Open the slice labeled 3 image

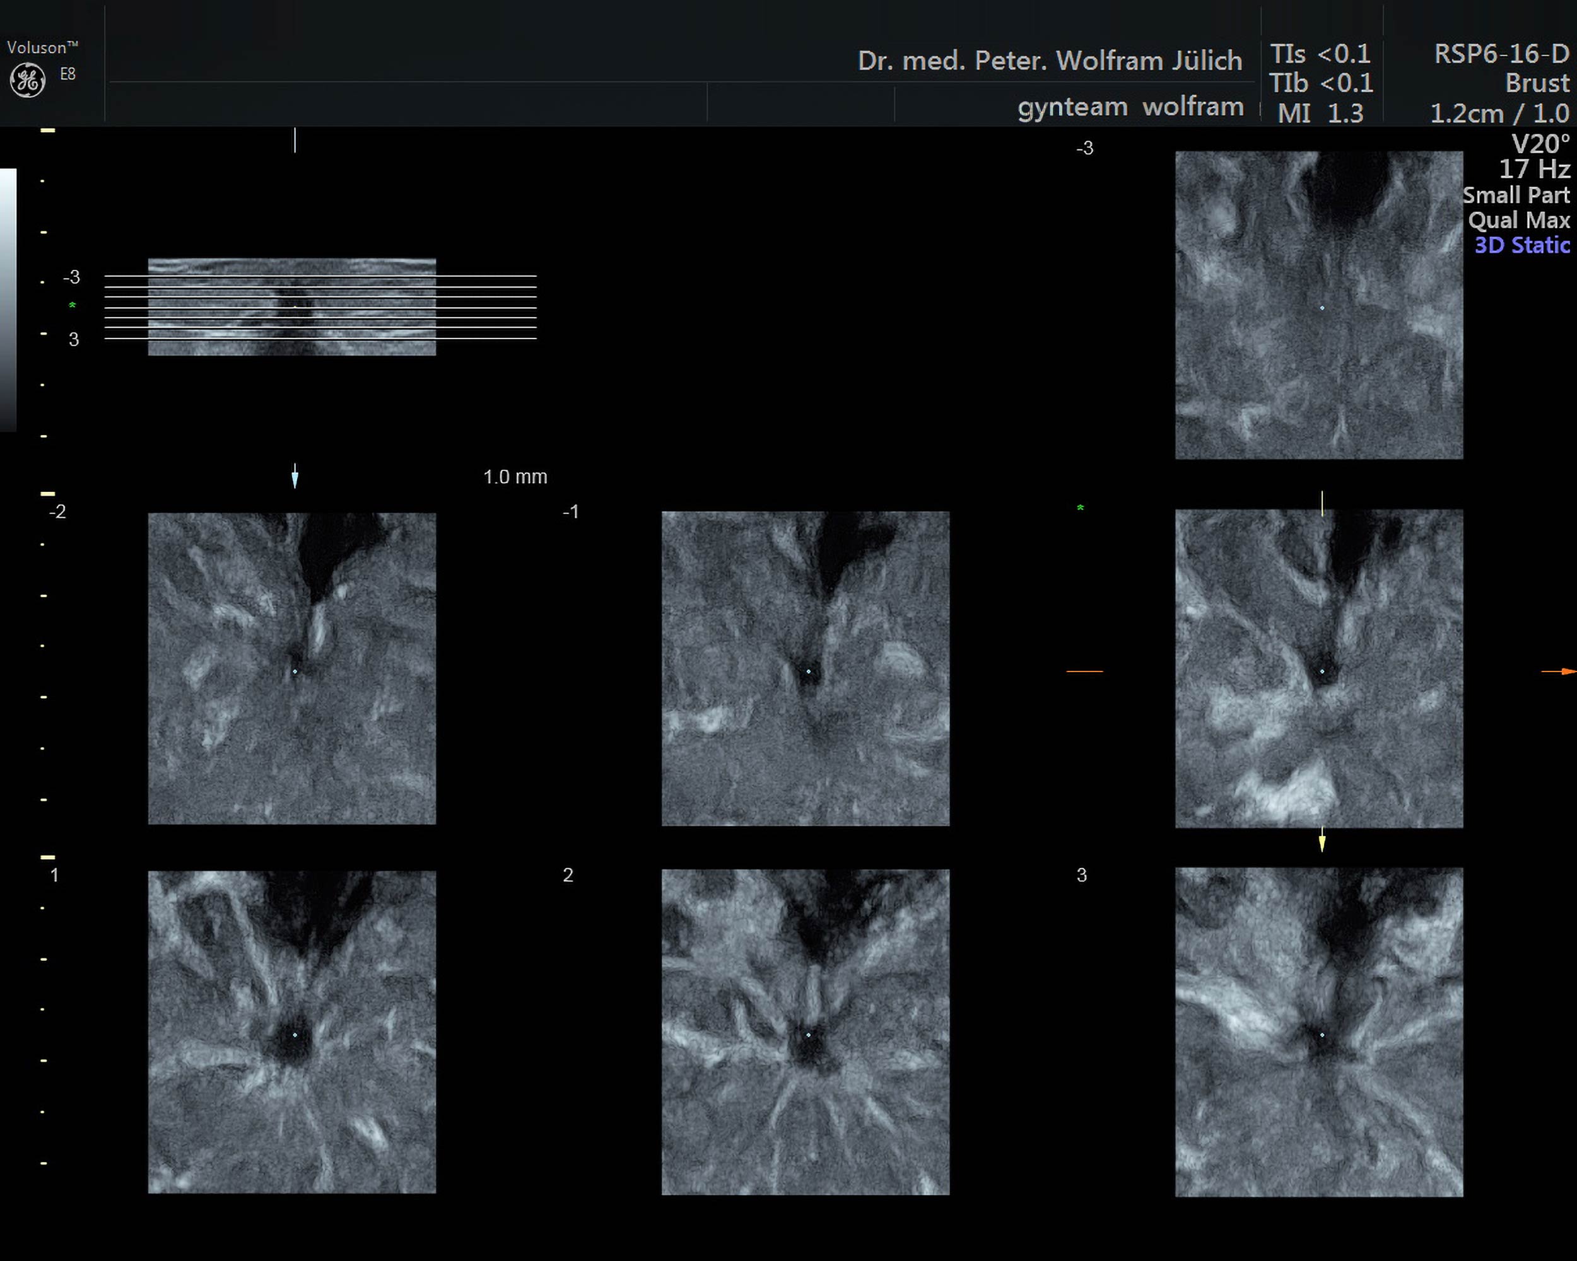coord(1319,1031)
